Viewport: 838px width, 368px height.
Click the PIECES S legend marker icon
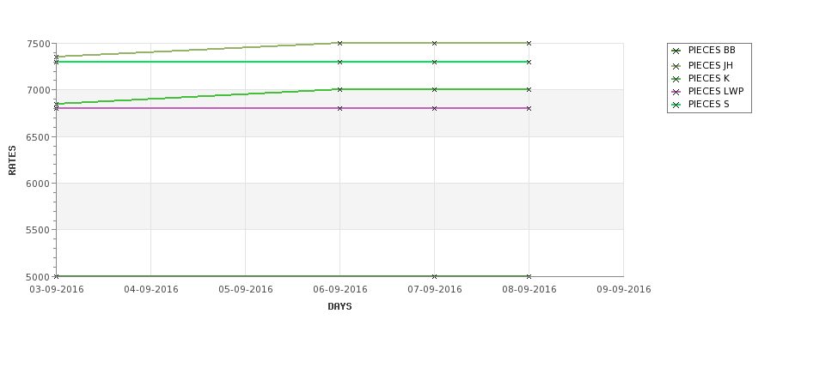point(676,105)
